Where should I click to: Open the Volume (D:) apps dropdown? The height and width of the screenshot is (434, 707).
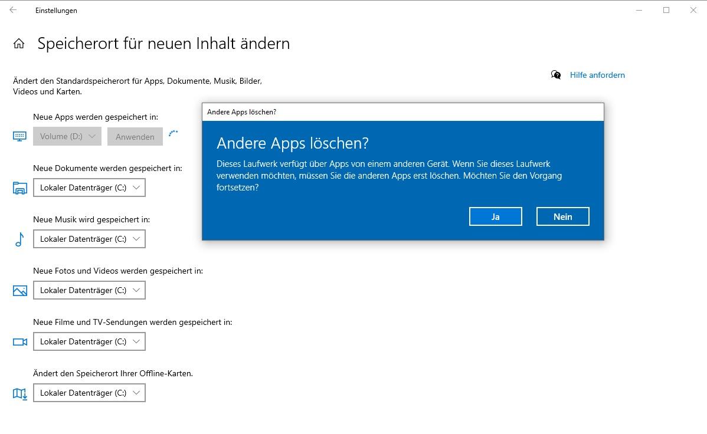tap(67, 136)
